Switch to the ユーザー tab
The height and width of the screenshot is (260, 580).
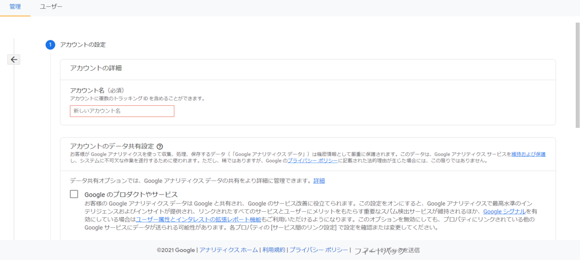pyautogui.click(x=51, y=7)
